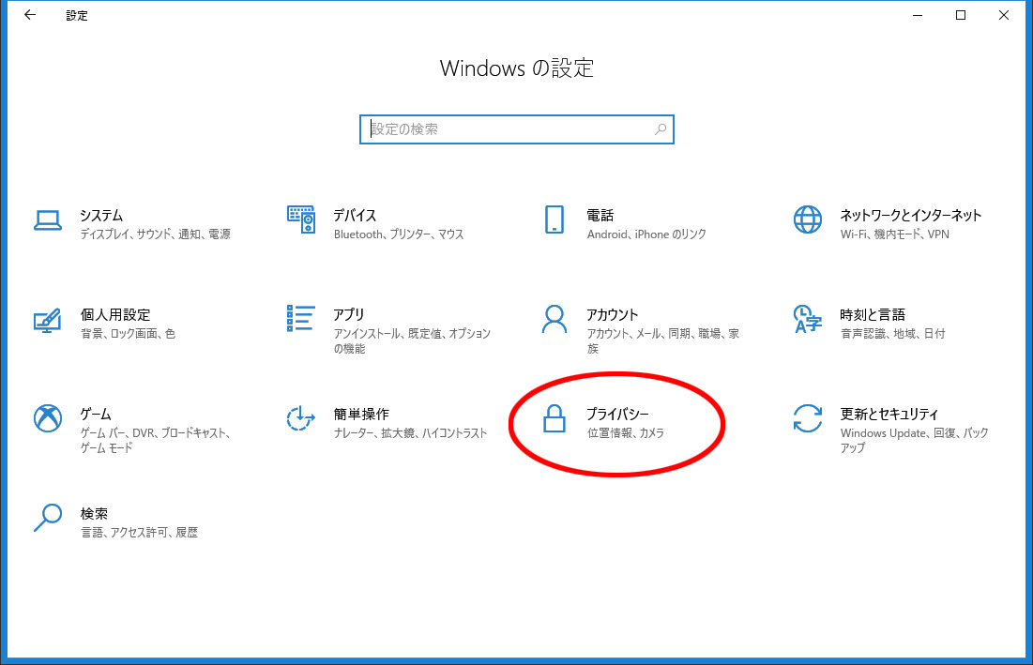Open the システム settings heading

(x=101, y=216)
